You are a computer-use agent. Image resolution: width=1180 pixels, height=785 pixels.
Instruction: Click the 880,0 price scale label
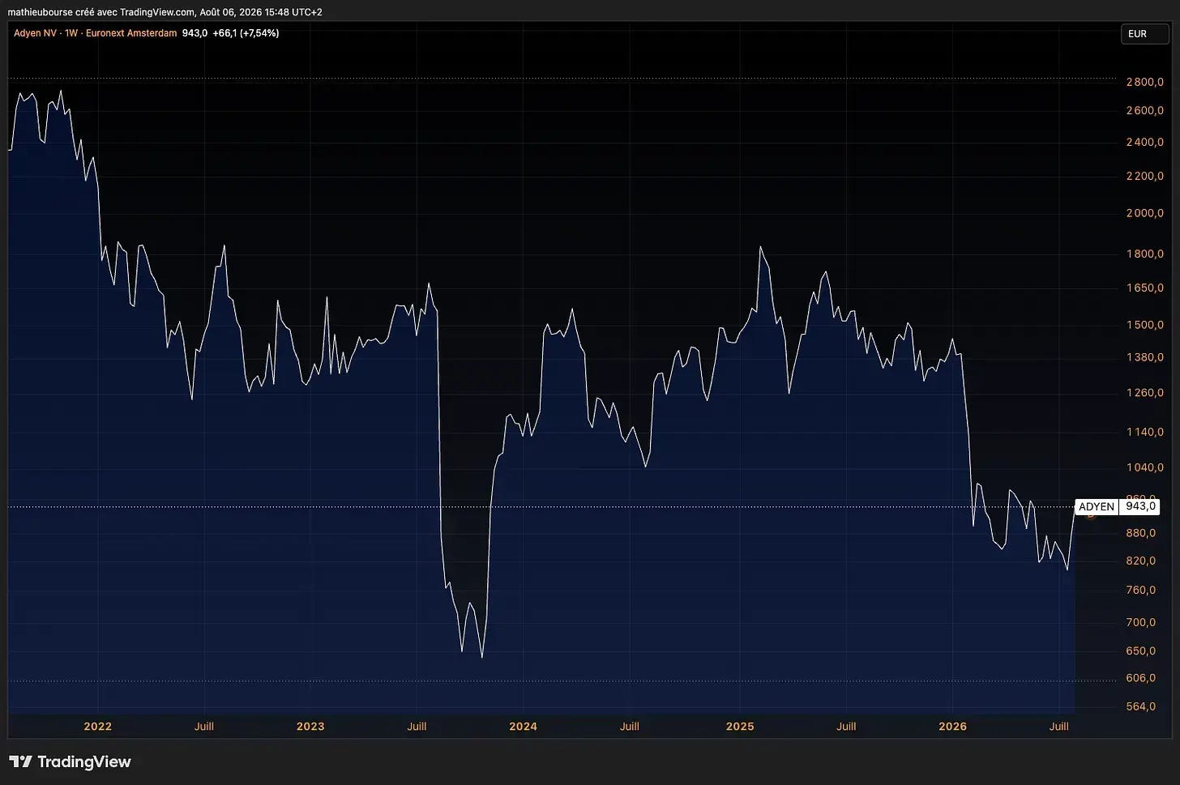[1141, 533]
